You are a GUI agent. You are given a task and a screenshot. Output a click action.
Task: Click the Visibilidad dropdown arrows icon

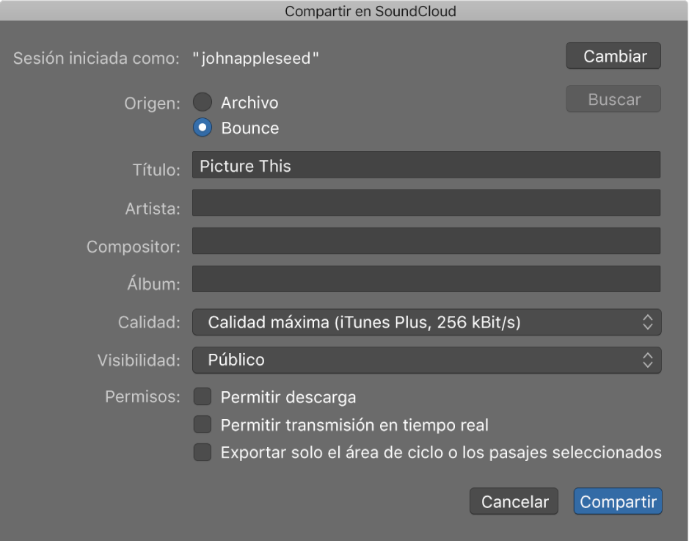click(647, 360)
